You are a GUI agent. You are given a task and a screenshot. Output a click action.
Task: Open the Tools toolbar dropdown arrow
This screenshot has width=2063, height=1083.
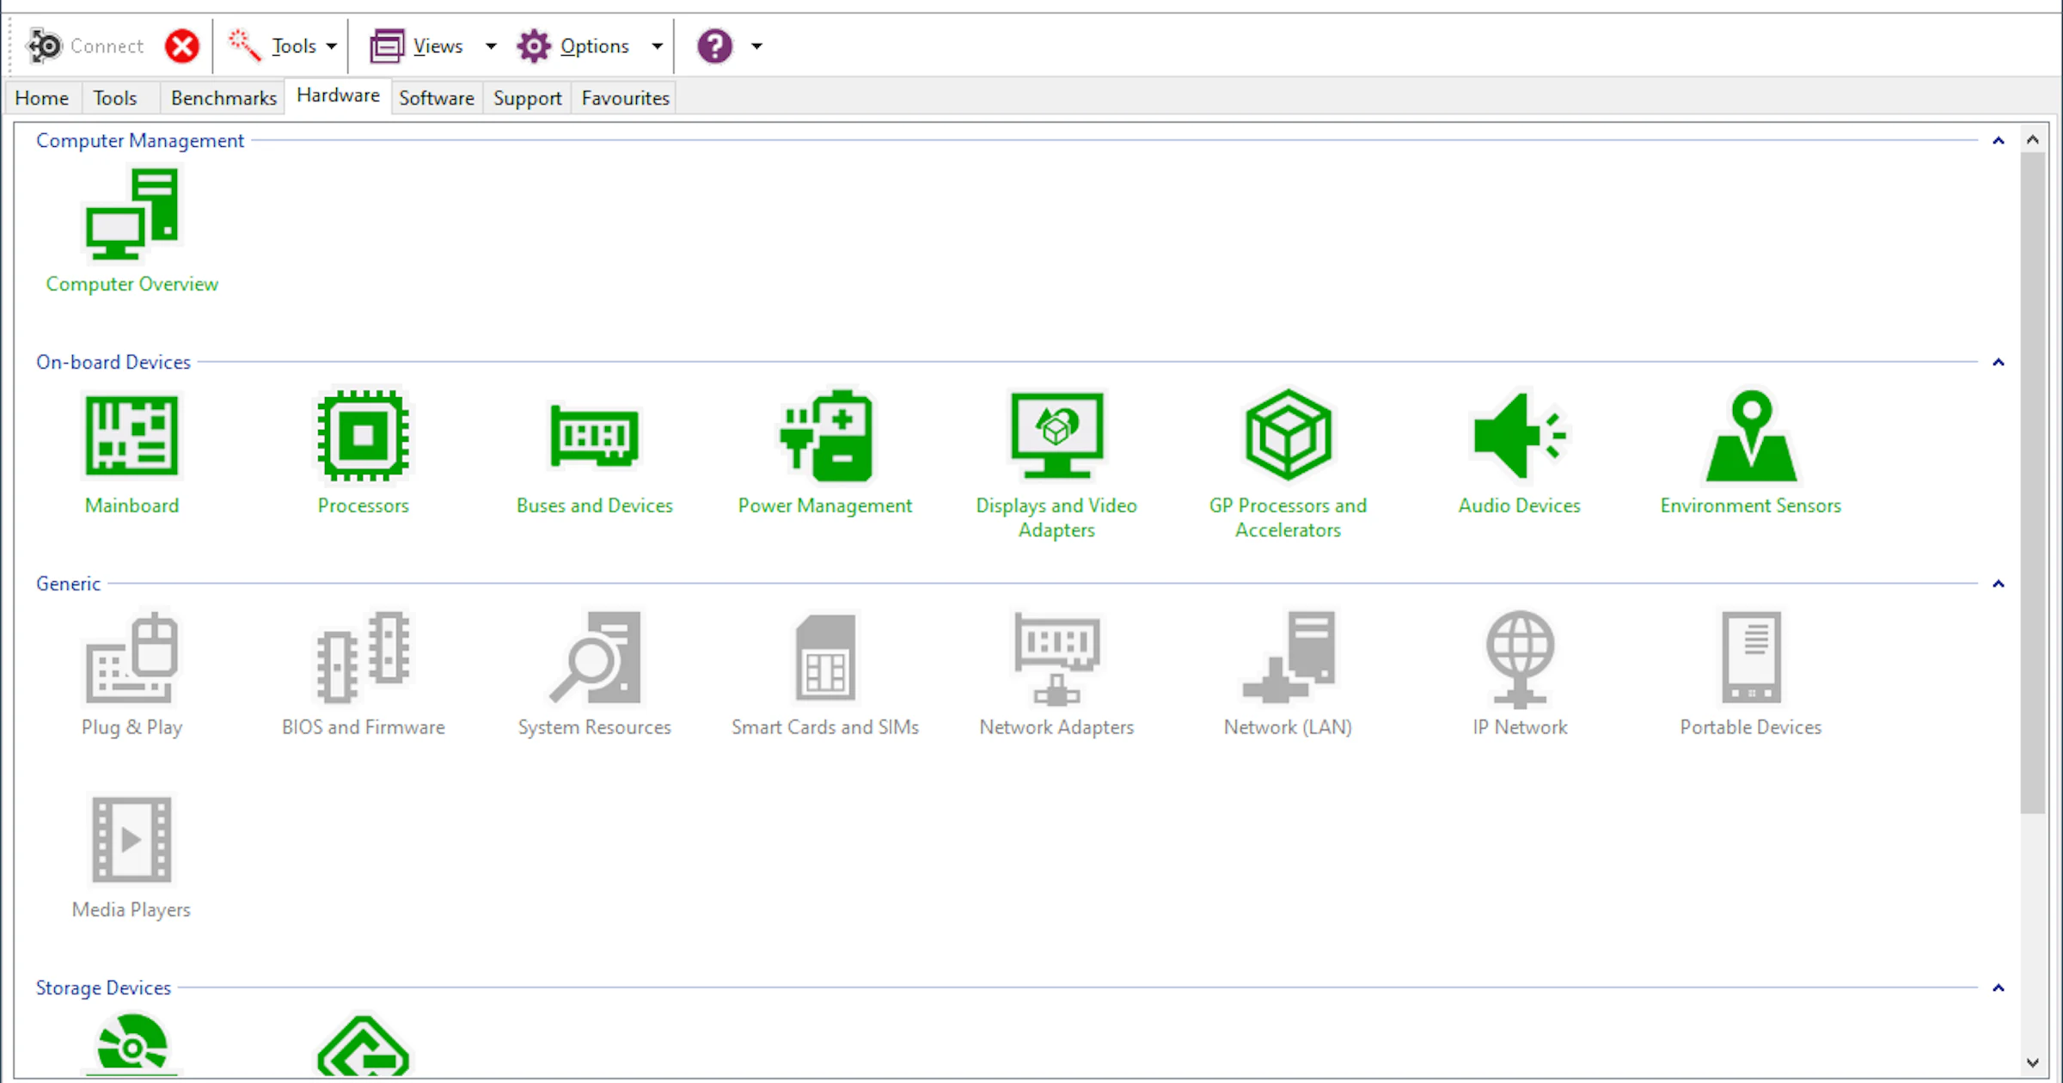pos(331,46)
